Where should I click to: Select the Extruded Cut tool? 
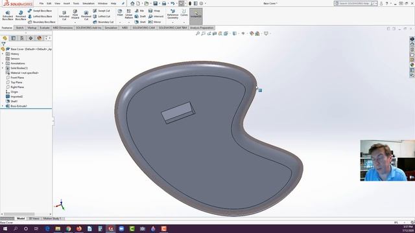64,16
